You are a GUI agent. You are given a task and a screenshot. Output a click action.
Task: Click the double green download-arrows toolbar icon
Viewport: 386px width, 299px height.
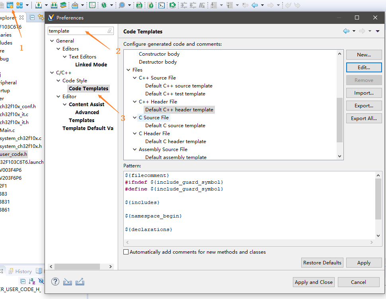54,5
